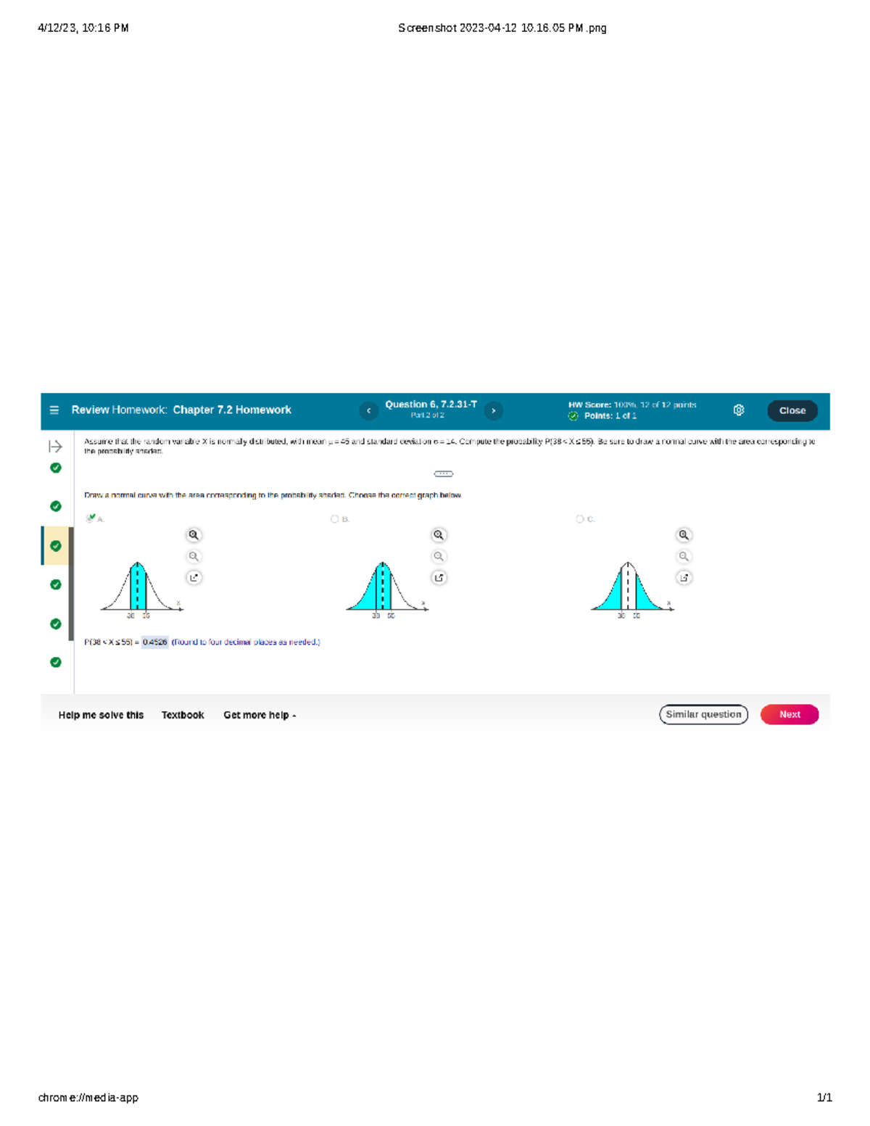Click the Similar question button

(x=703, y=714)
